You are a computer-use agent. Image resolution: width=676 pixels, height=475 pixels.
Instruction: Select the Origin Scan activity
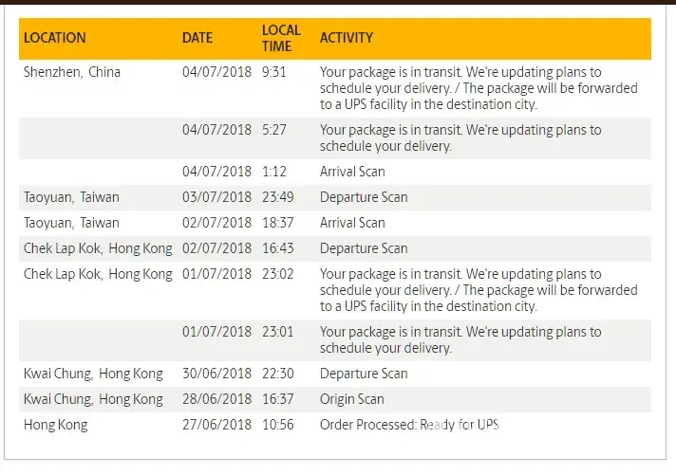point(352,399)
